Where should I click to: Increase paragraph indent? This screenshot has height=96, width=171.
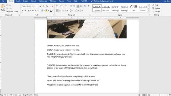pyautogui.click(x=74, y=6)
